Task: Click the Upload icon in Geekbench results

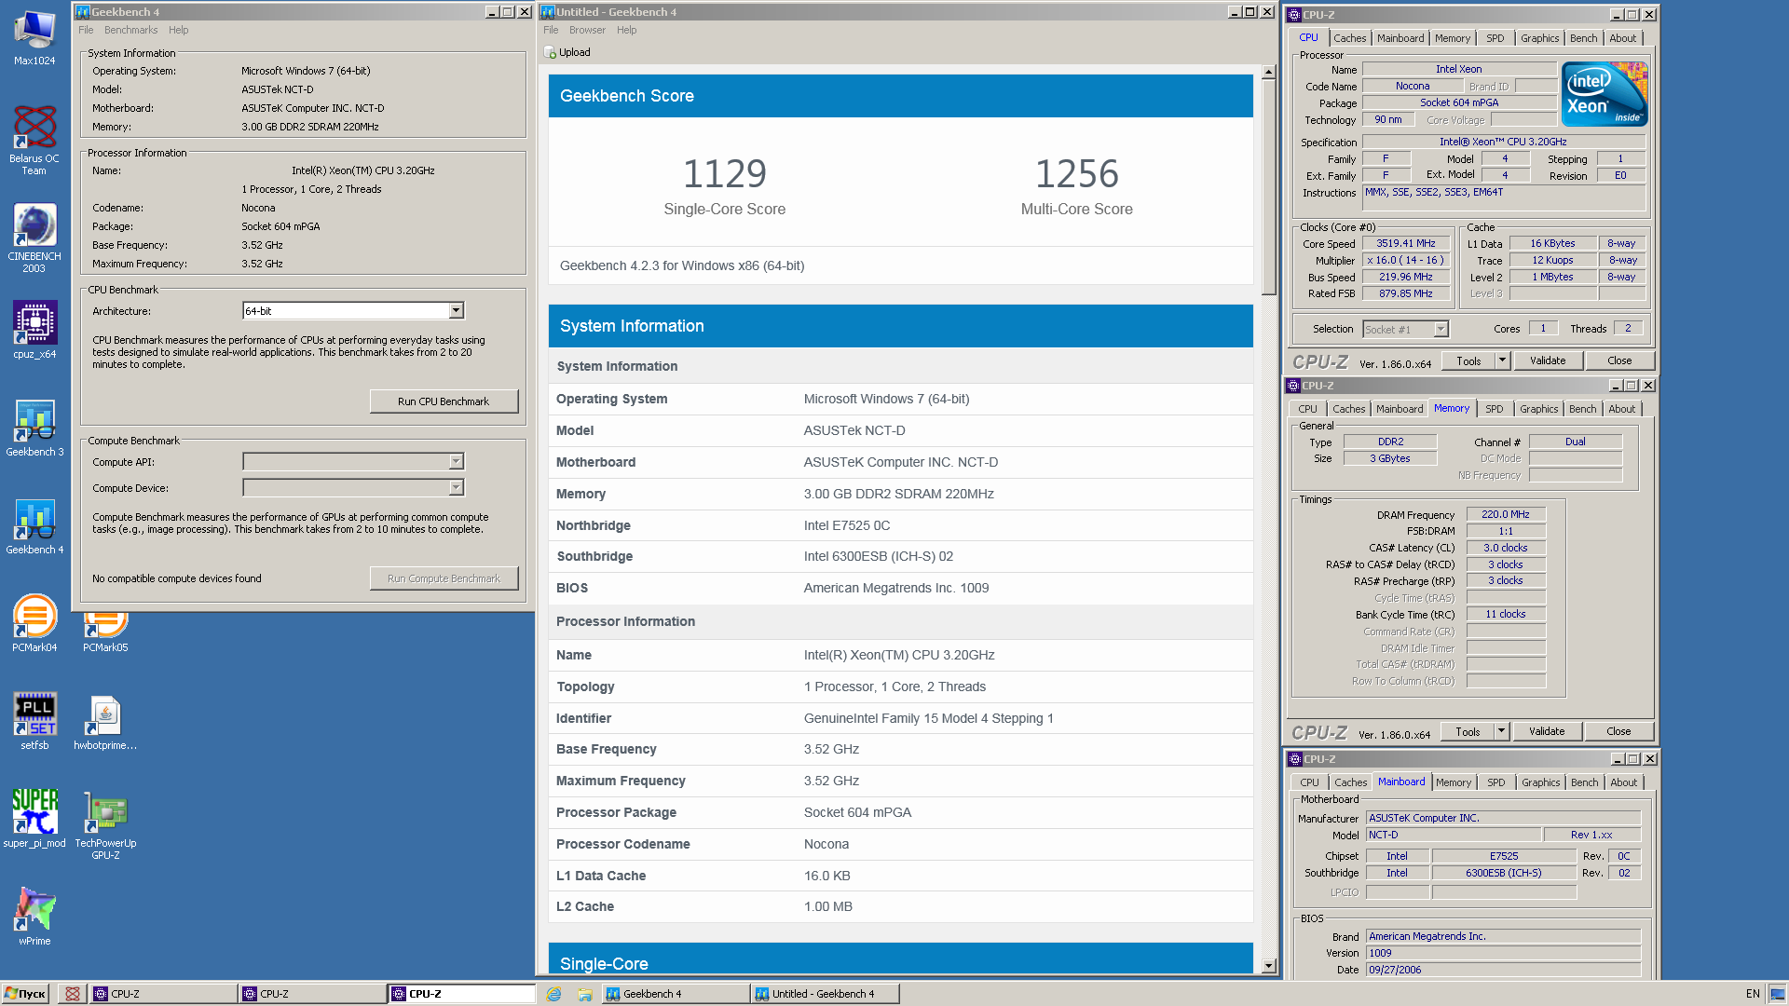Action: [550, 52]
